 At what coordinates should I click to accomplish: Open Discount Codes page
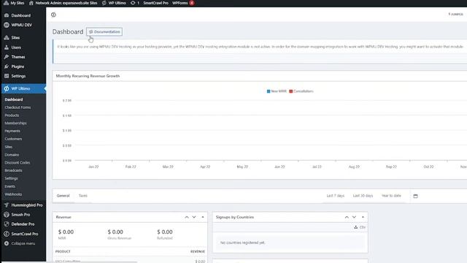pos(18,162)
